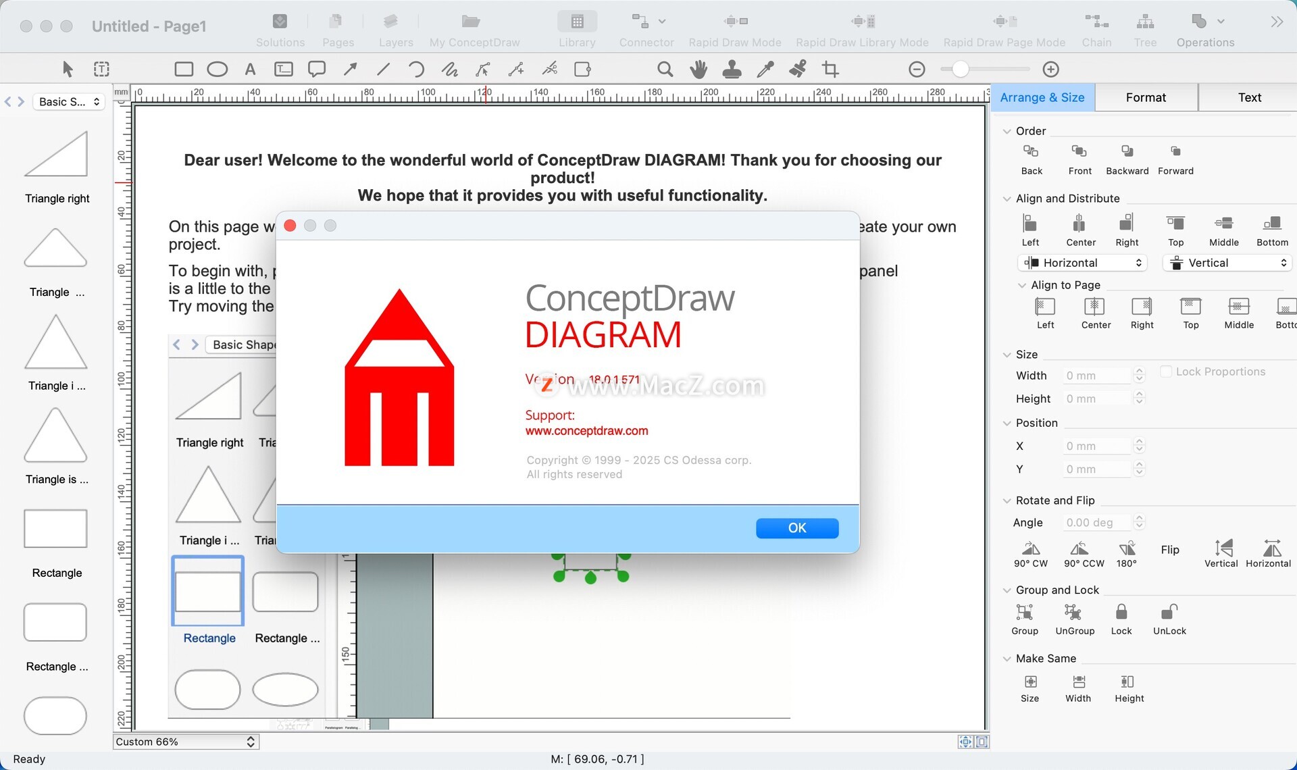Select the arc drawing tool
1297x770 pixels.
pyautogui.click(x=416, y=69)
